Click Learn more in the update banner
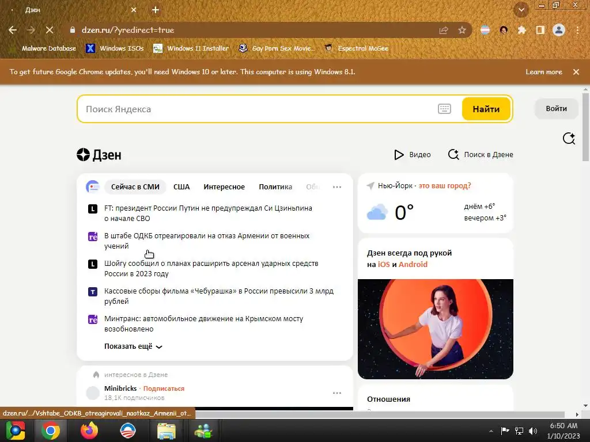The width and height of the screenshot is (590, 442). [544, 72]
